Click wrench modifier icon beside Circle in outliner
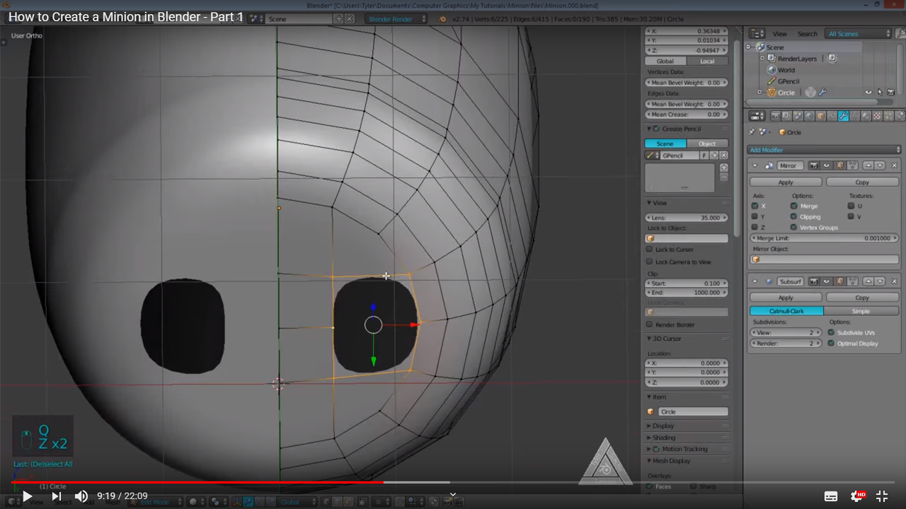This screenshot has width=906, height=509. [x=822, y=92]
